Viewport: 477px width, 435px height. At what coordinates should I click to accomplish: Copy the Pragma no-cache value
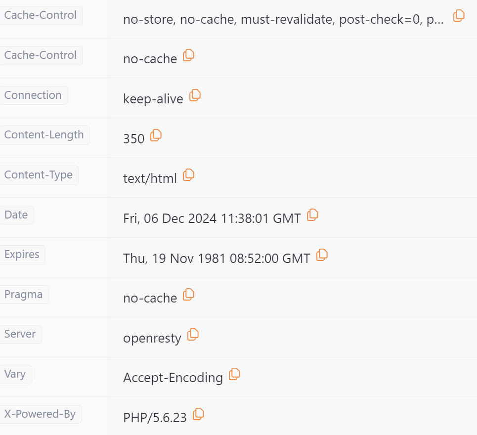pos(188,295)
